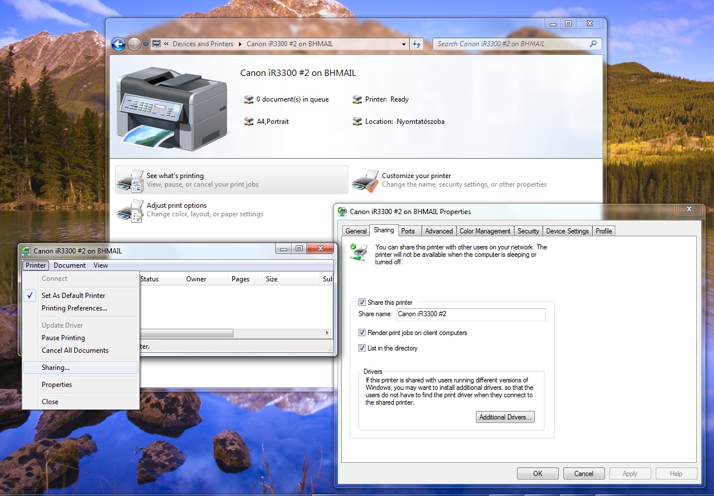Click the Adjust print options icon
This screenshot has height=496, width=714.
coord(130,210)
